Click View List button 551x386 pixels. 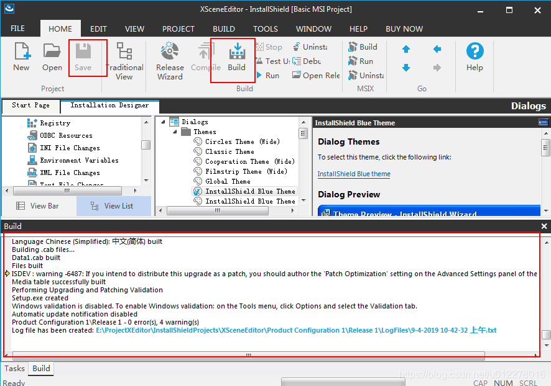pyautogui.click(x=114, y=206)
